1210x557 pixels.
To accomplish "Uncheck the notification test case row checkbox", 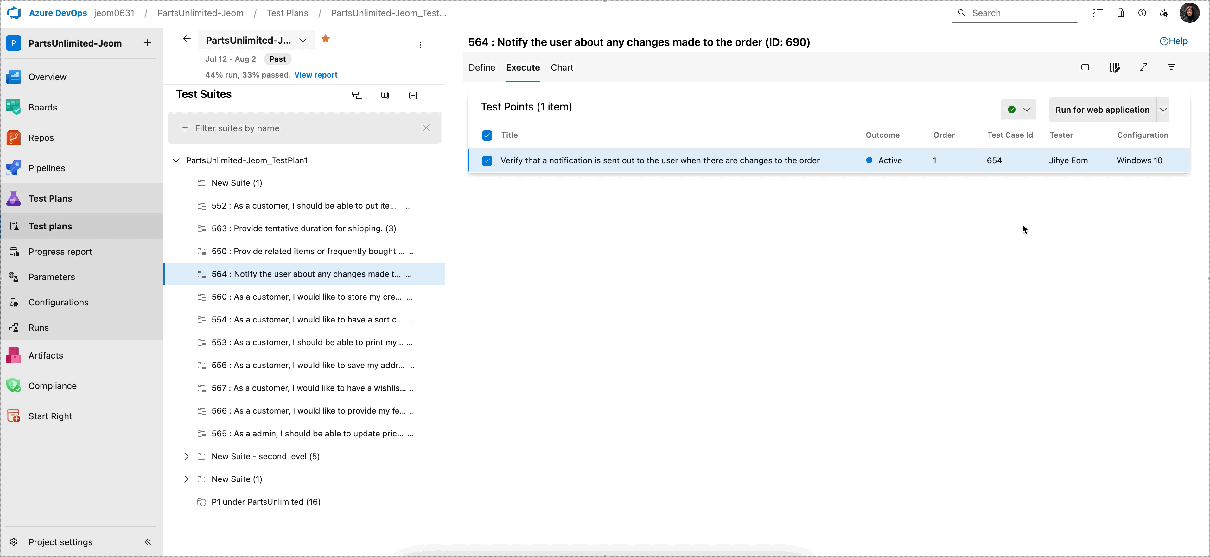I will 487,160.
